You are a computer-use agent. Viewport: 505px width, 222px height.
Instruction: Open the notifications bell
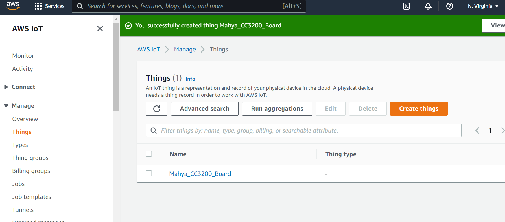pyautogui.click(x=428, y=6)
